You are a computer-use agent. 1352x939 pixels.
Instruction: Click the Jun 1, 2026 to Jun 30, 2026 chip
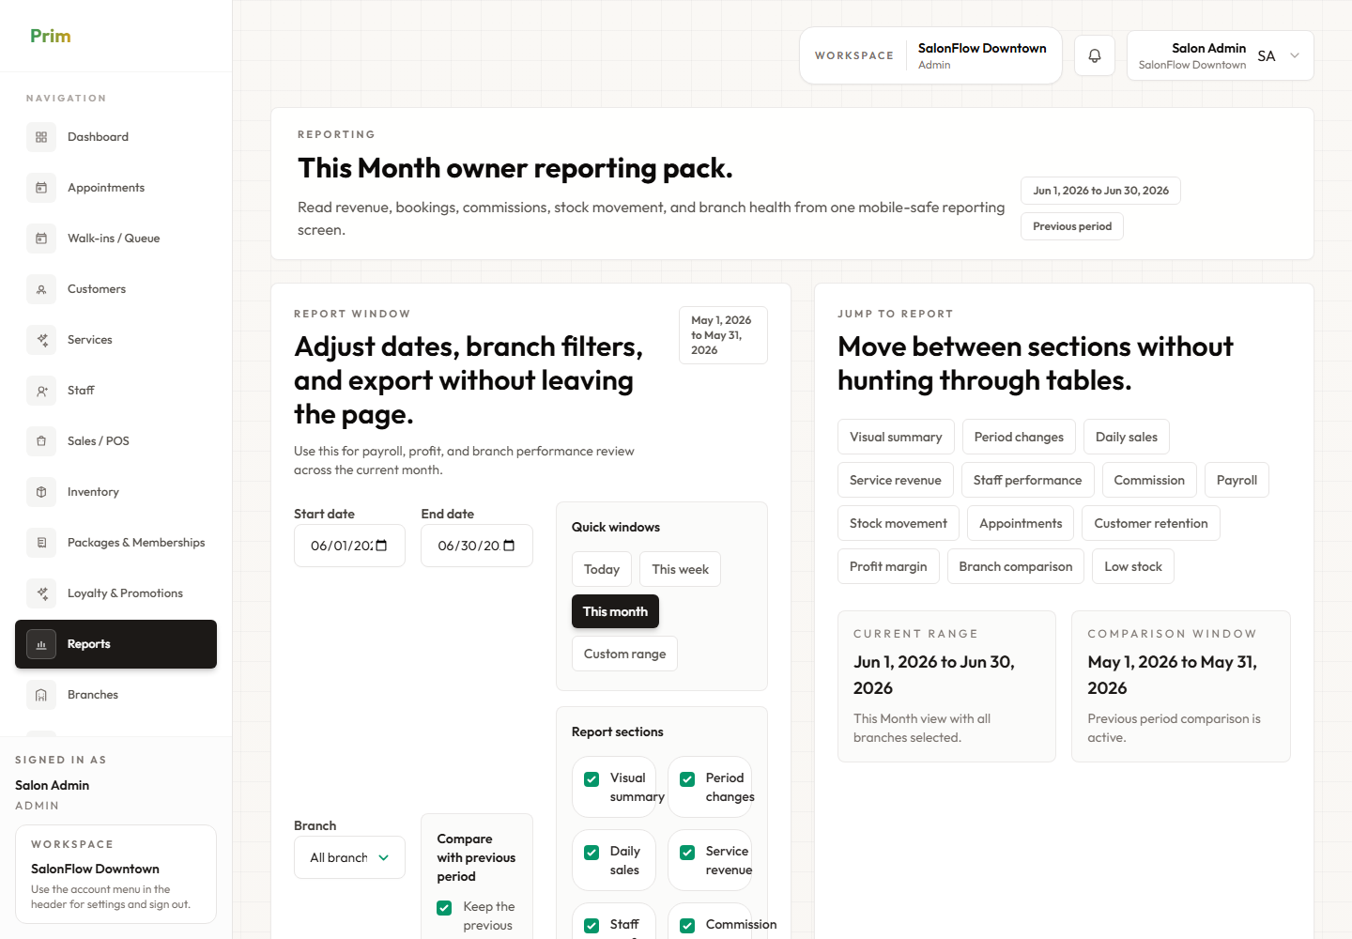(x=1100, y=191)
